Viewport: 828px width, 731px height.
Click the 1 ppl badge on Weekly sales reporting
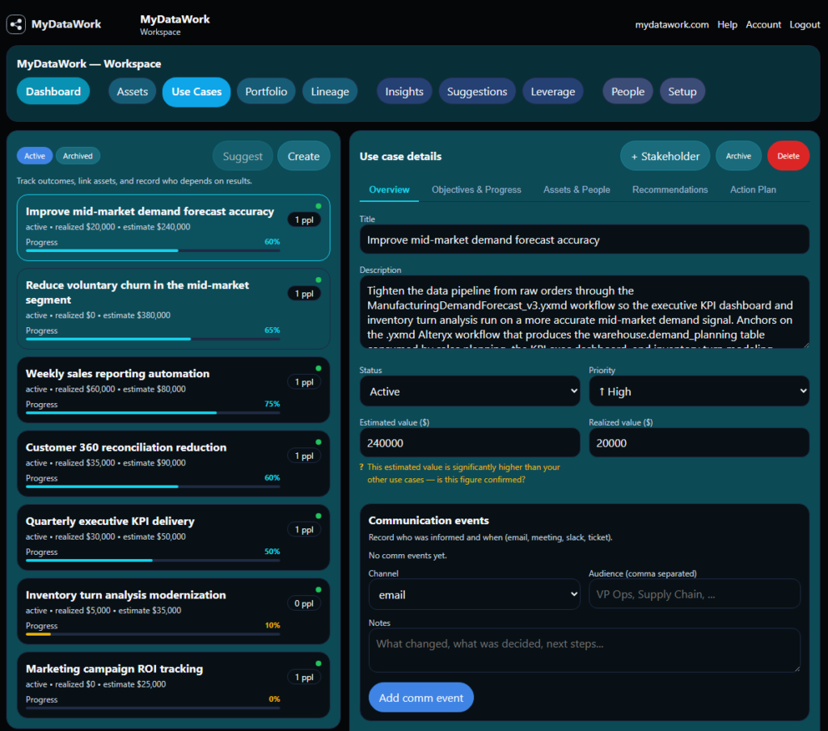[304, 382]
